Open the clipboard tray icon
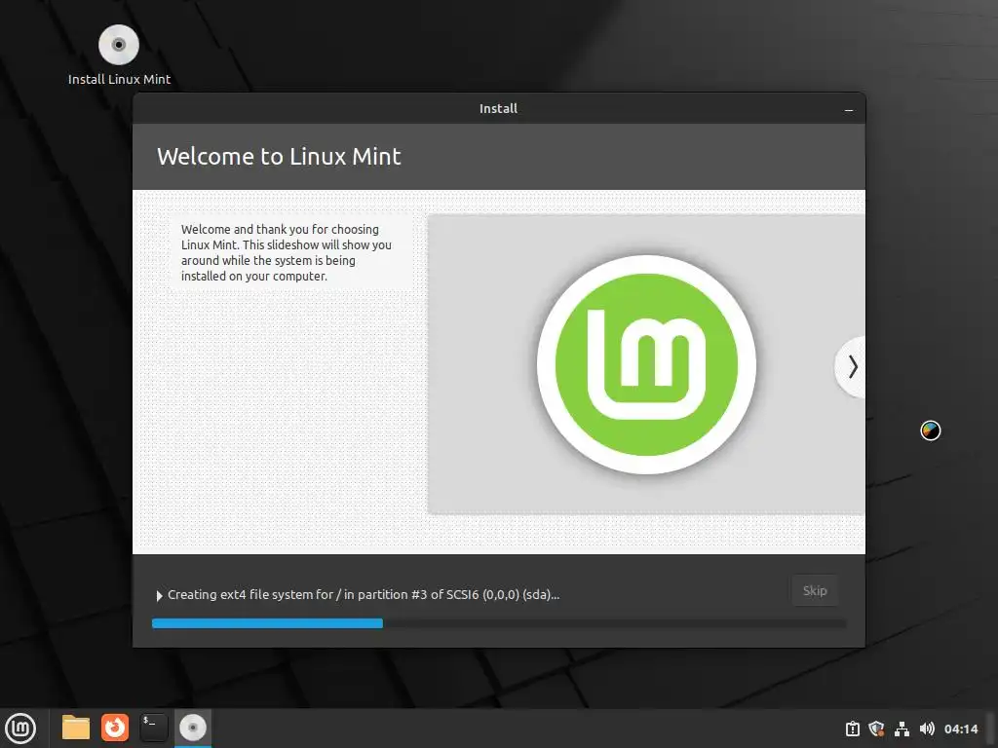Image resolution: width=998 pixels, height=748 pixels. pyautogui.click(x=852, y=729)
